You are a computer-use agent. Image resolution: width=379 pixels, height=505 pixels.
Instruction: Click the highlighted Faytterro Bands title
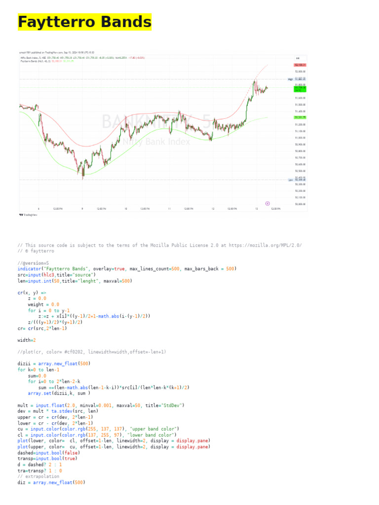[x=84, y=22]
